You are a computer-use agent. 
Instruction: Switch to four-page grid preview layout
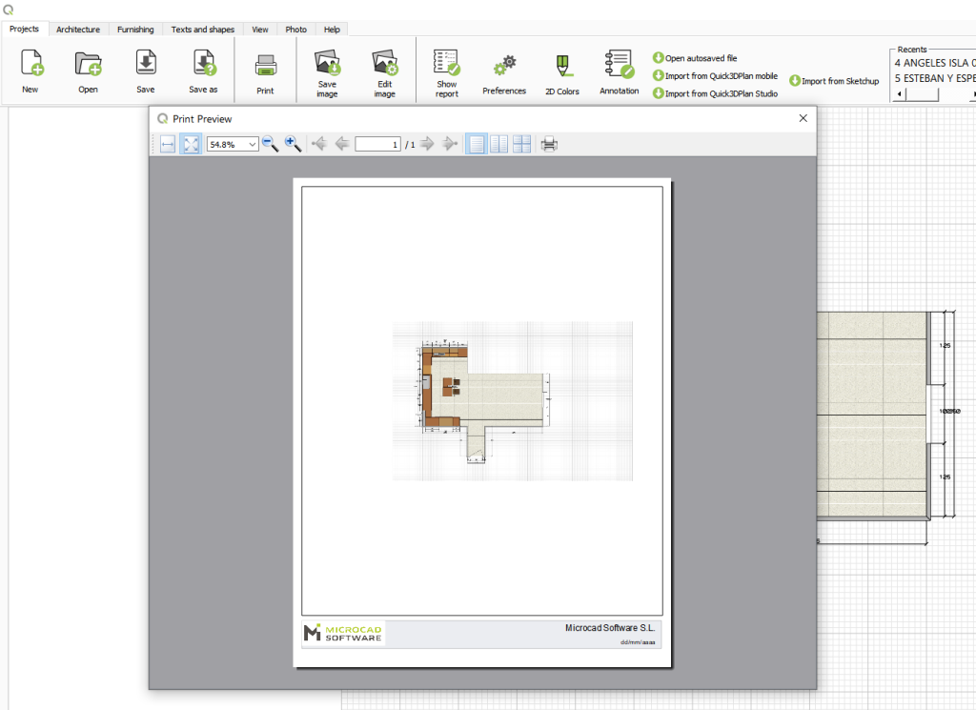(x=521, y=144)
